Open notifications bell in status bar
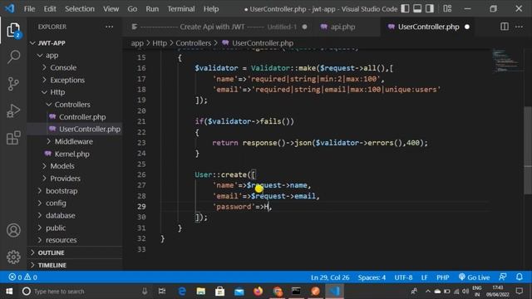This screenshot has height=299, width=532. [x=520, y=277]
